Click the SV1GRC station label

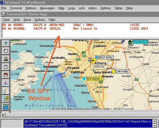click(106, 57)
